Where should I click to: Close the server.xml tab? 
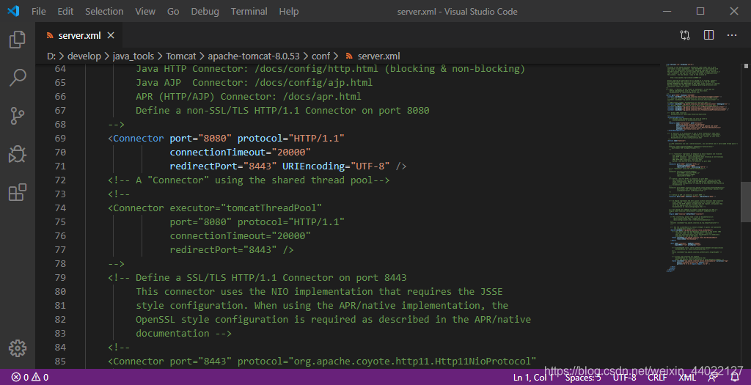(111, 35)
